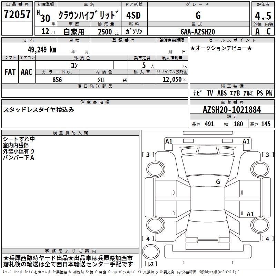This screenshot has width=276, height=276.
Task: Click the width value 180
Action: 238,124
